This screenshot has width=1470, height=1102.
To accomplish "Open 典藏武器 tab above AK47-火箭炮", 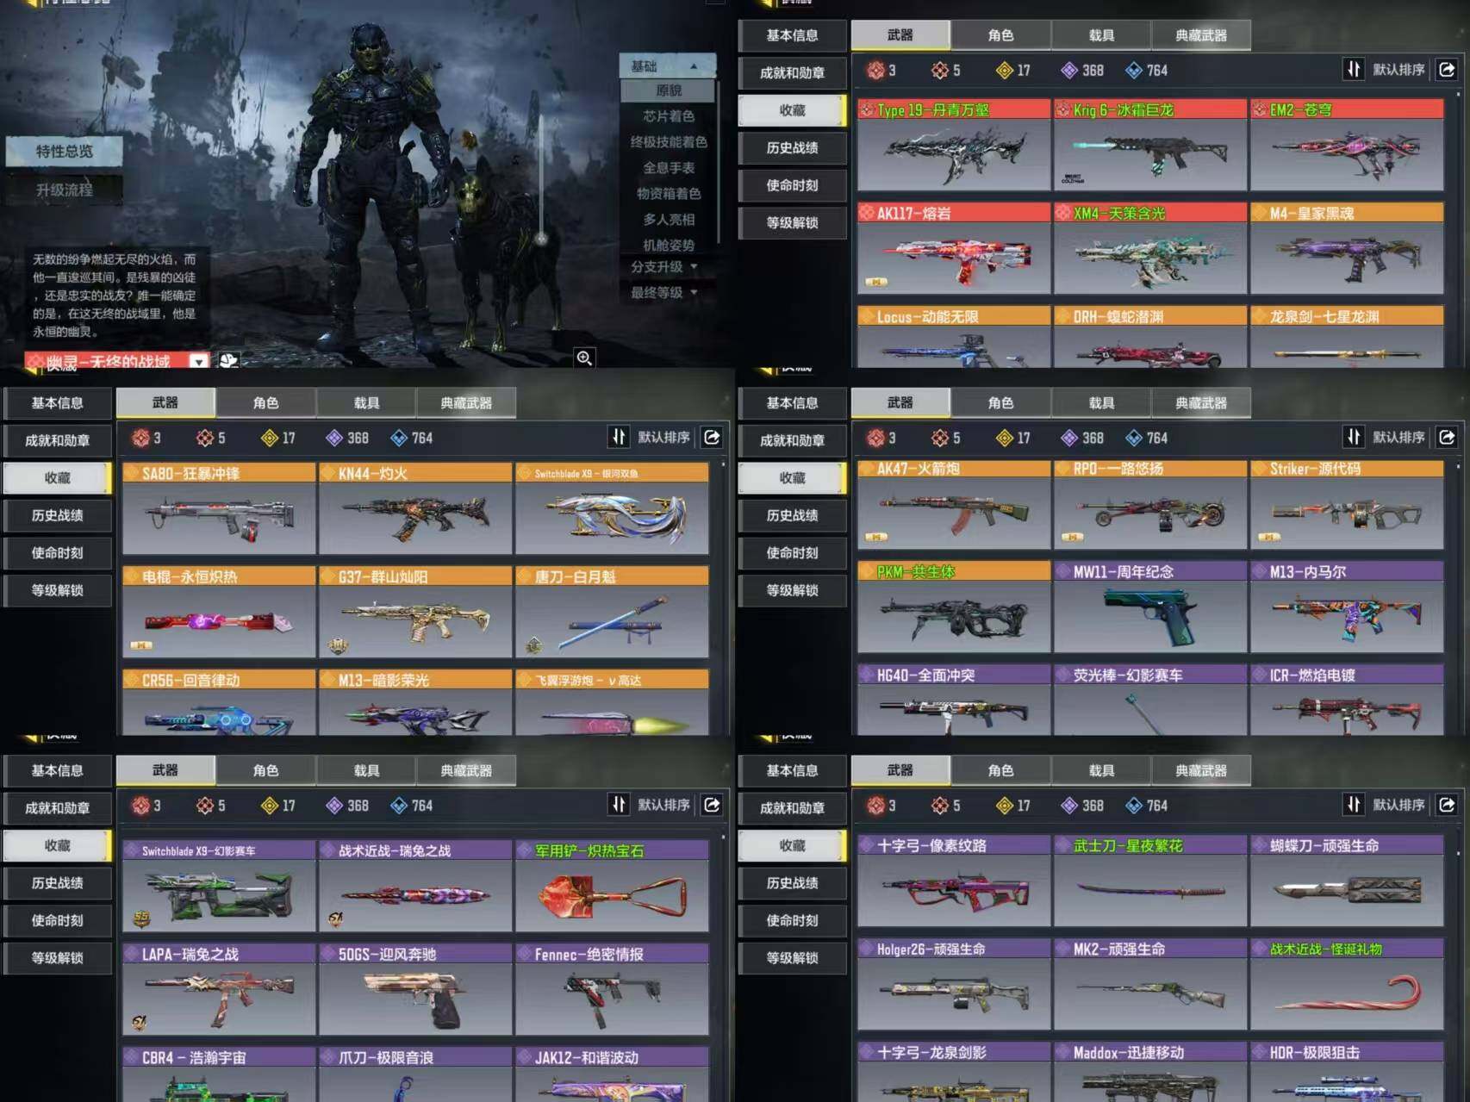I will coord(1201,403).
